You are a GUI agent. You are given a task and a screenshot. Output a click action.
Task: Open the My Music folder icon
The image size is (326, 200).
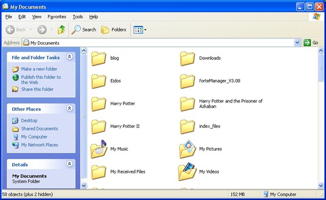coord(98,149)
